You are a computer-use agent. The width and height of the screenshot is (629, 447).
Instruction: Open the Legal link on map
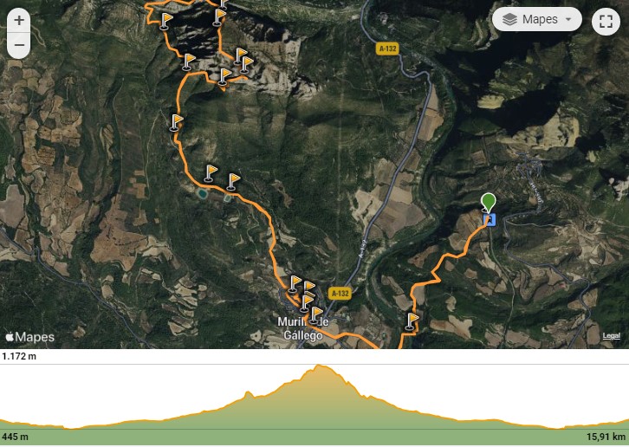(611, 336)
